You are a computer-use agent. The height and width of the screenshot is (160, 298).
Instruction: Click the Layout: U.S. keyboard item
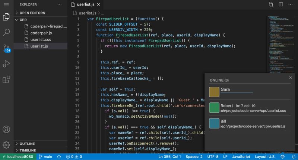(x=265, y=157)
